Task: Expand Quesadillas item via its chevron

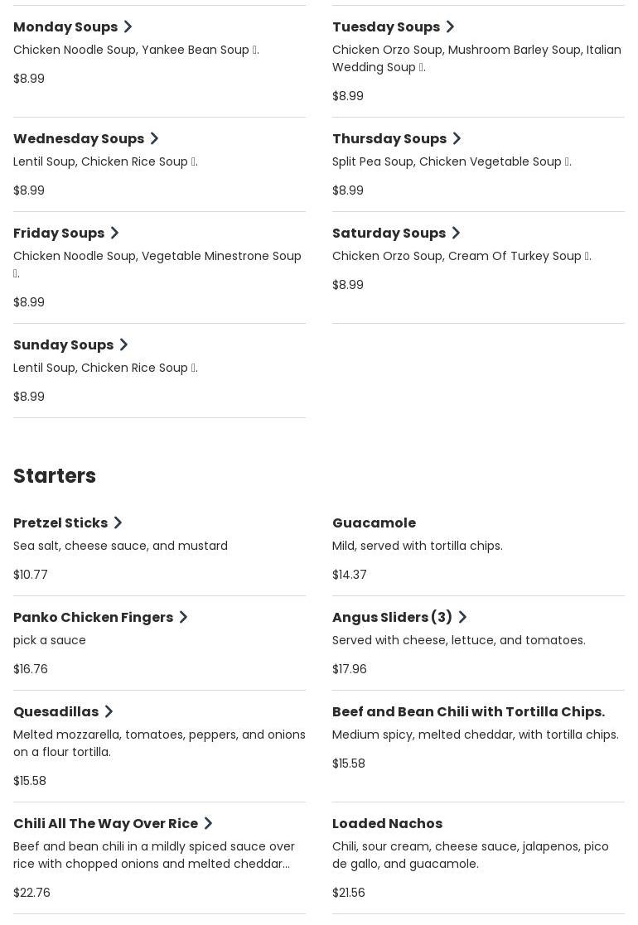Action: (x=109, y=712)
